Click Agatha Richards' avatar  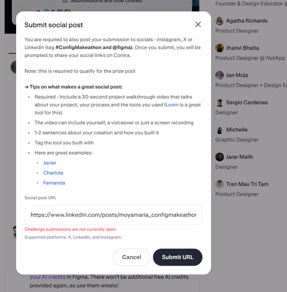[220, 21]
